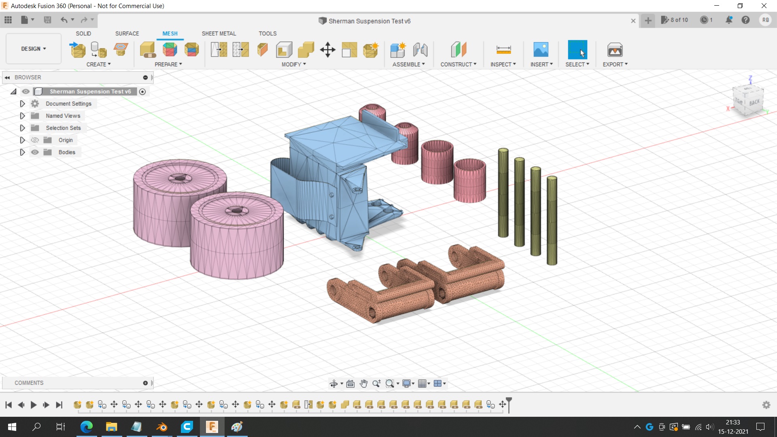Select the Pan hand tool in navigation bar

[x=363, y=384]
